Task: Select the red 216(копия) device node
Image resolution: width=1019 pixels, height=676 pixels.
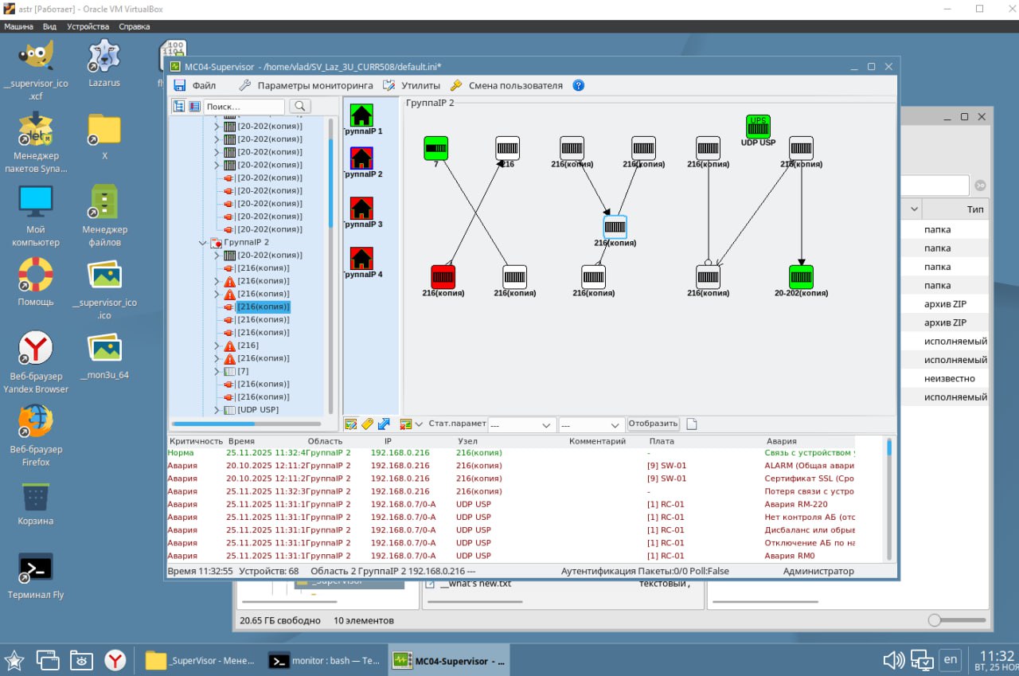Action: [443, 276]
